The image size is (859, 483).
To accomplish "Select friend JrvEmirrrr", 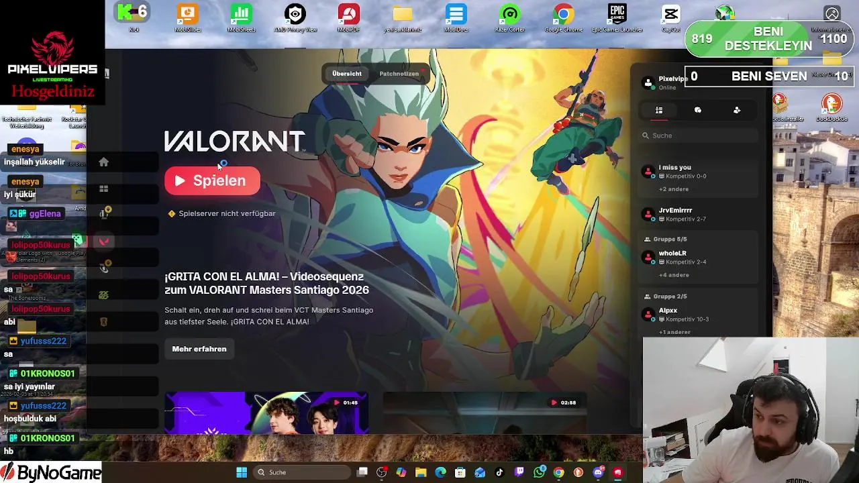I will (x=698, y=215).
